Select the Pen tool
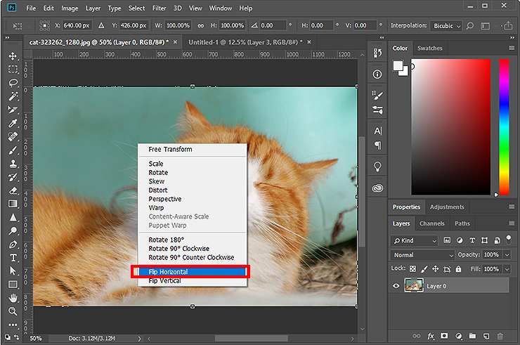Screen dimensions: 520x345 pos(13,245)
